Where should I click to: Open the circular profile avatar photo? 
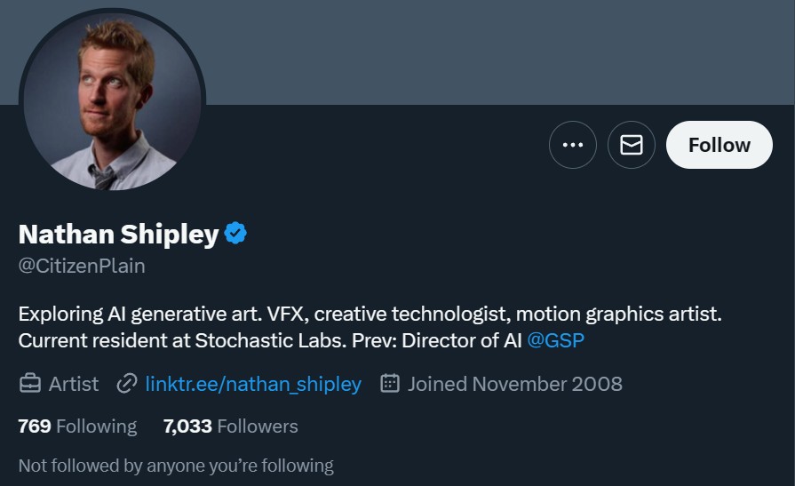pos(112,100)
